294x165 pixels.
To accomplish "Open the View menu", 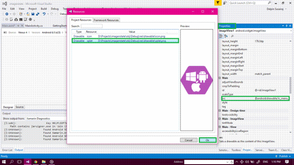I will (x=21, y=9).
